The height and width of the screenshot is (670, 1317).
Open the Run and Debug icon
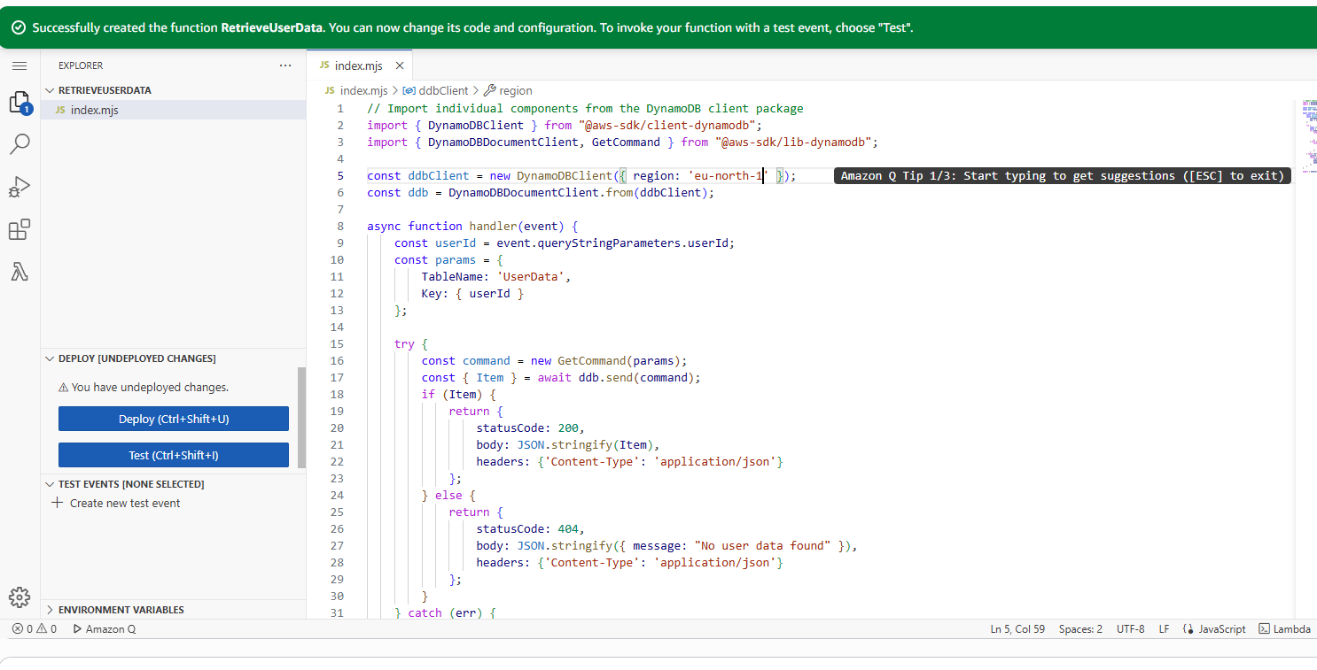[x=19, y=187]
